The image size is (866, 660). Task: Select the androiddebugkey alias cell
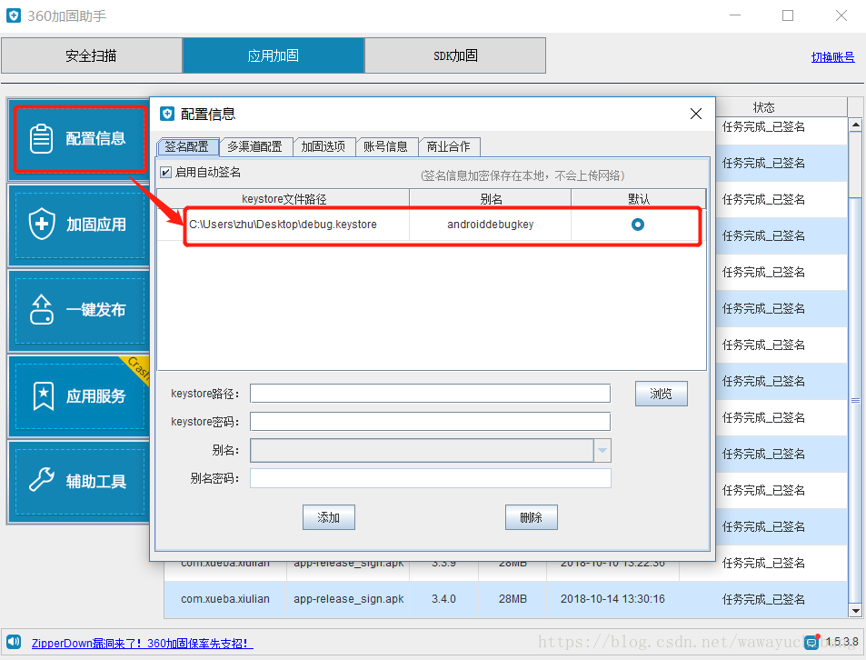[x=491, y=225]
